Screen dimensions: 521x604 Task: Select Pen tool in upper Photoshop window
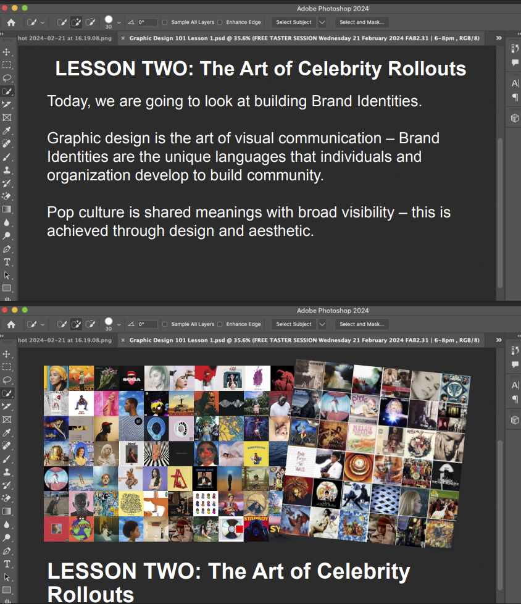click(x=7, y=249)
